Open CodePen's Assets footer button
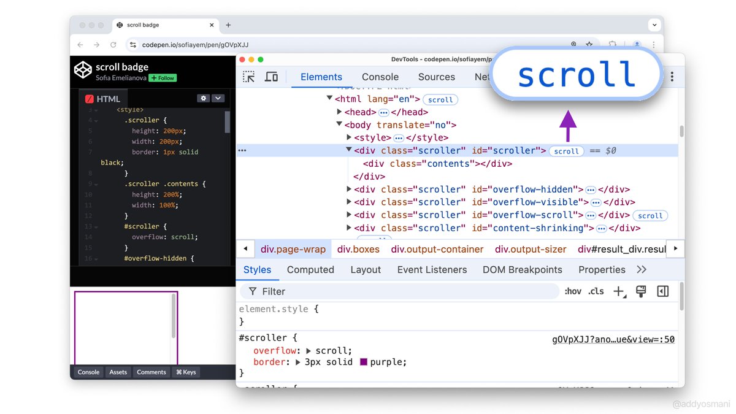 (x=118, y=372)
